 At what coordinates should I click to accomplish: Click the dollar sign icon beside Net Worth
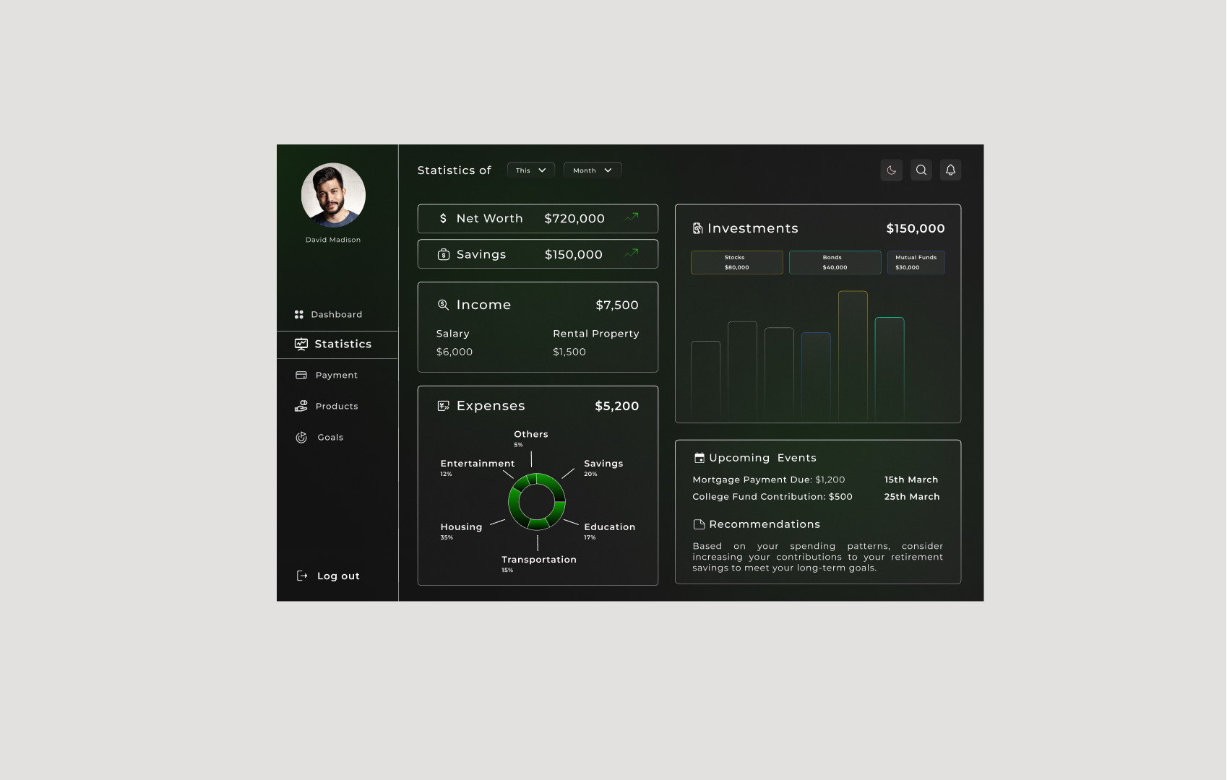tap(444, 218)
